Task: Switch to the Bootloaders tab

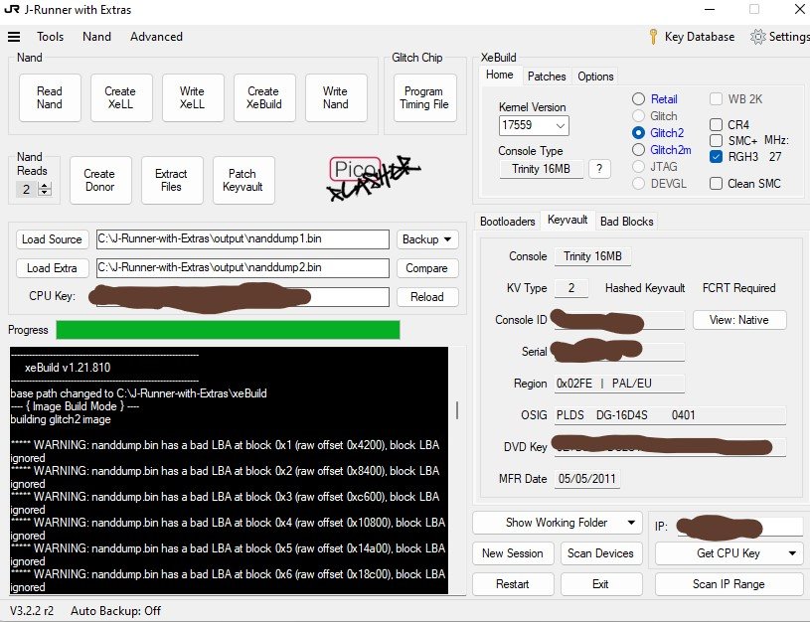Action: 507,222
